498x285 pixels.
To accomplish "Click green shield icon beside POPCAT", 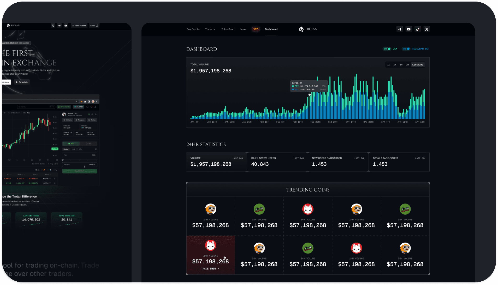I will [x=89, y=114].
